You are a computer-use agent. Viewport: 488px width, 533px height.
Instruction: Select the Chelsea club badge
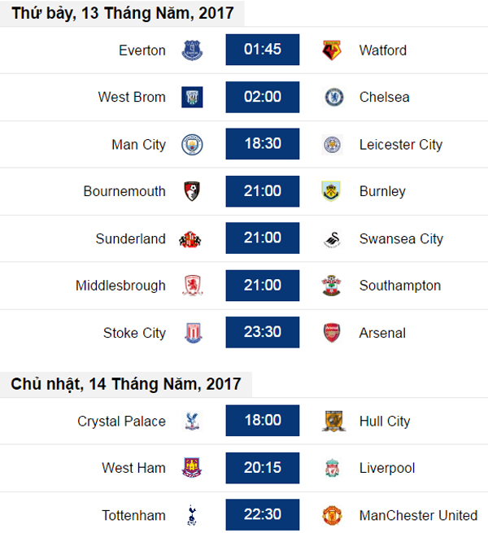point(334,97)
